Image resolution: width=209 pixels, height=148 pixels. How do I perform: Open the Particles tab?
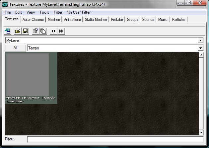[x=179, y=20]
